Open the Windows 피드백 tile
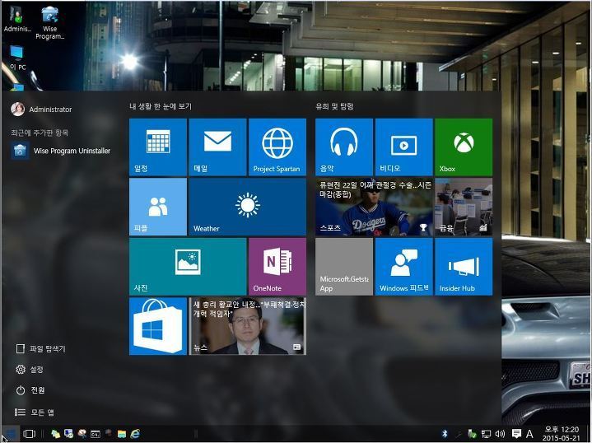The width and height of the screenshot is (592, 443). 403,266
